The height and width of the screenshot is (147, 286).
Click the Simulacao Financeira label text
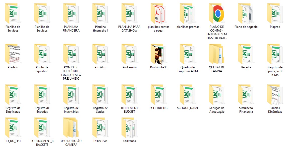246,110
